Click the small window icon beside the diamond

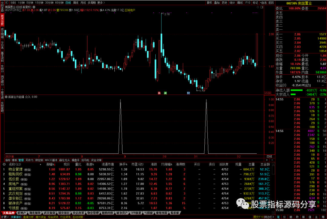(x=262, y=7)
